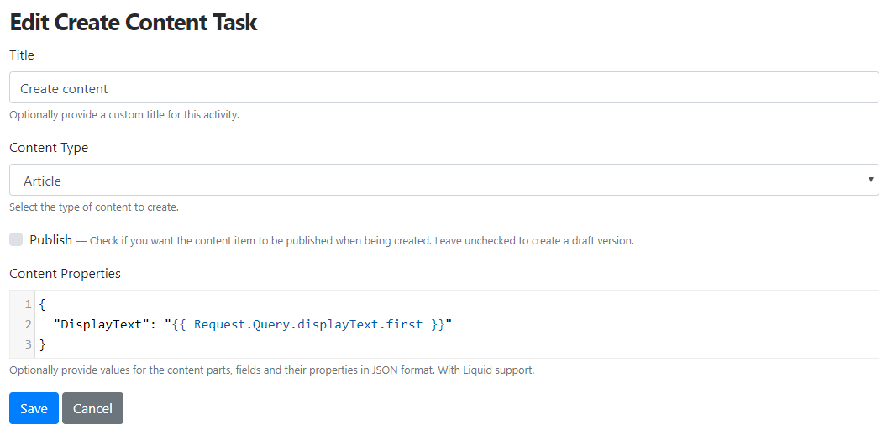
Task: Click the Cancel button
Action: [x=92, y=408]
